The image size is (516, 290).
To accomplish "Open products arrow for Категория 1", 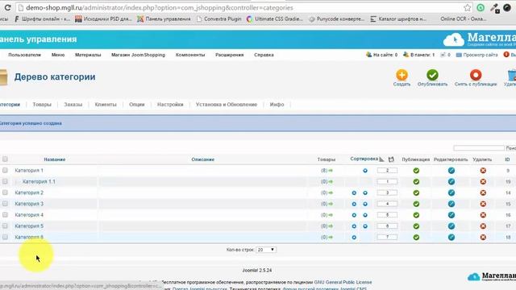I will pyautogui.click(x=331, y=171).
